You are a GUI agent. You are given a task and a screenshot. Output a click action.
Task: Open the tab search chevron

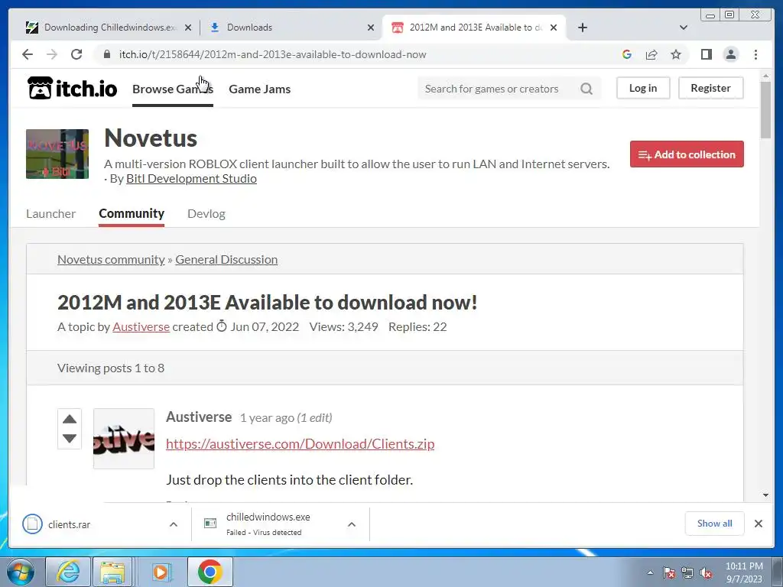point(684,28)
